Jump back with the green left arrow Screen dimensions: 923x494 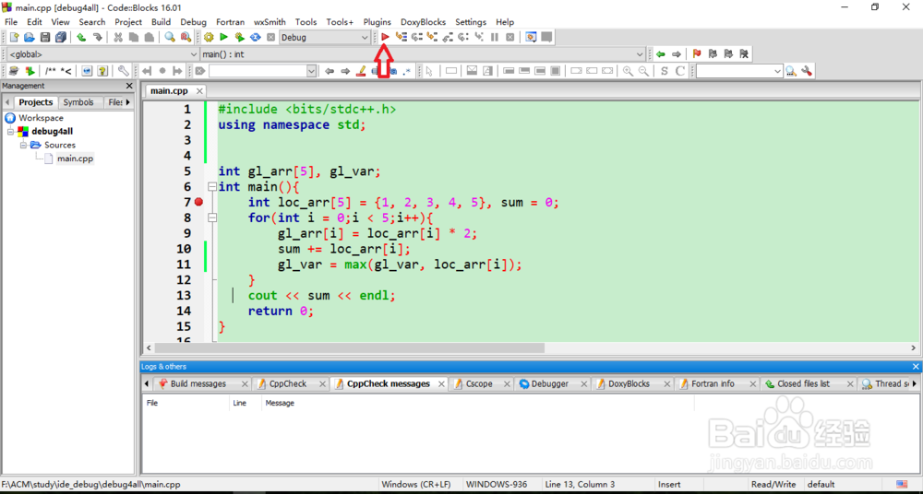[661, 54]
